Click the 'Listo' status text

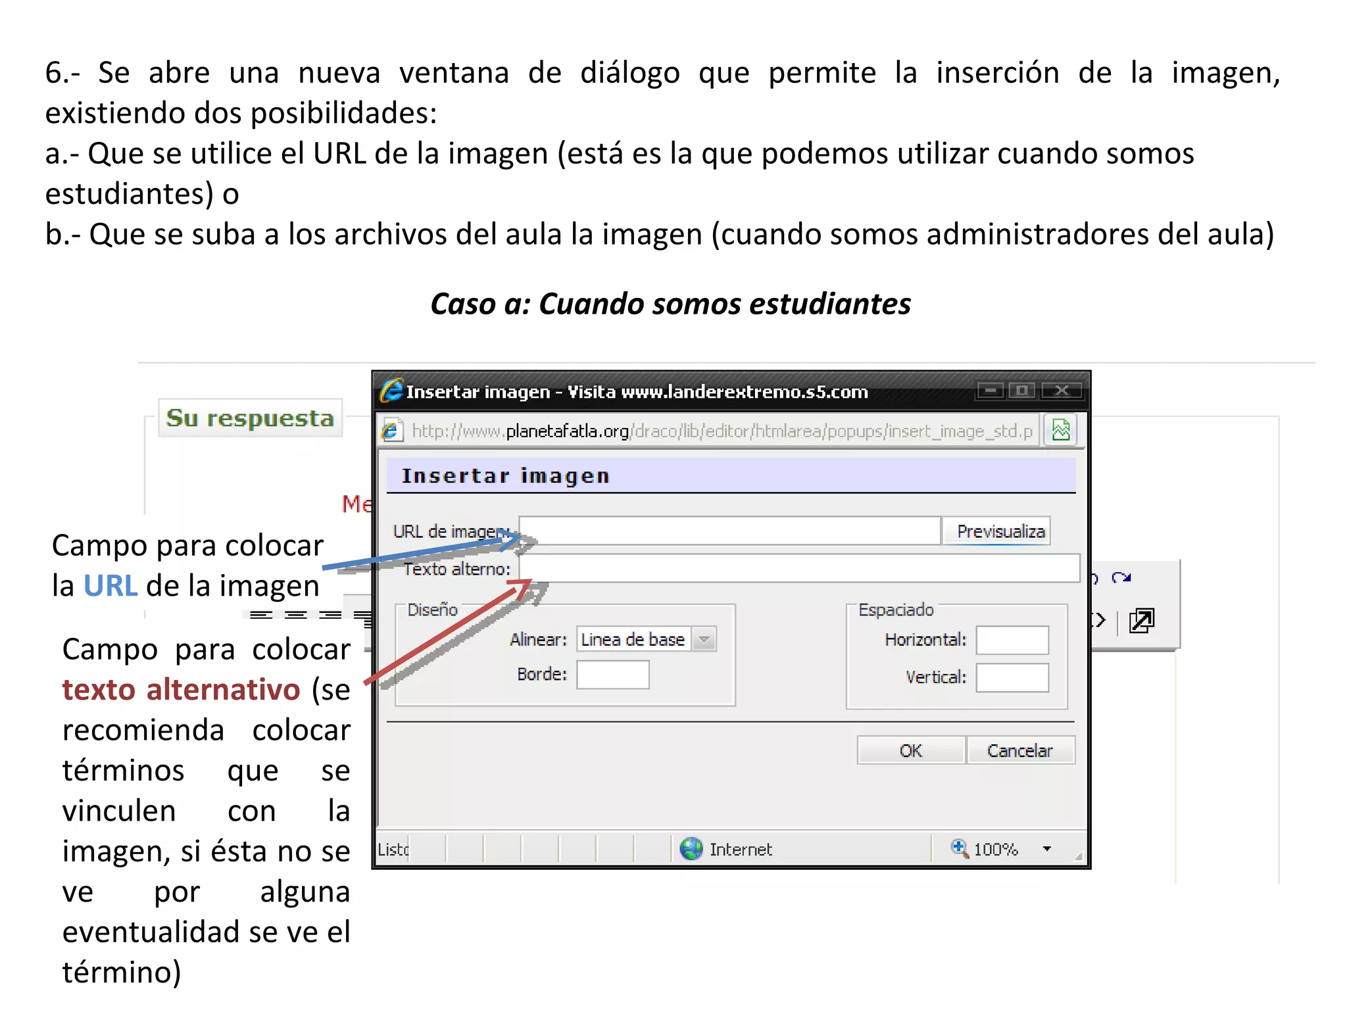(393, 850)
